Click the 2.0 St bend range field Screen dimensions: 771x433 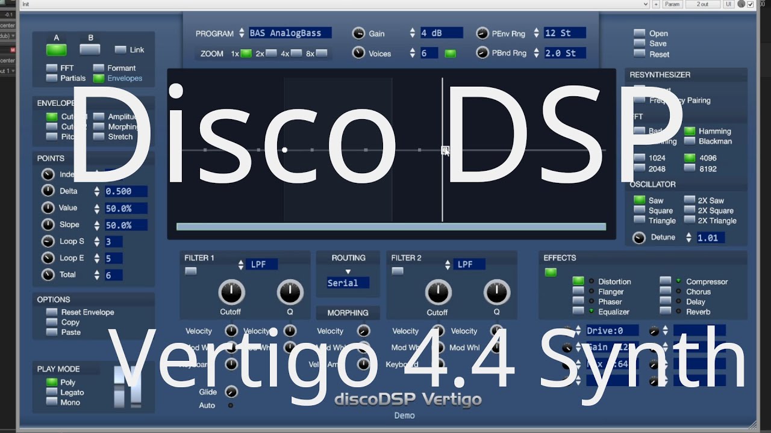[x=565, y=53]
